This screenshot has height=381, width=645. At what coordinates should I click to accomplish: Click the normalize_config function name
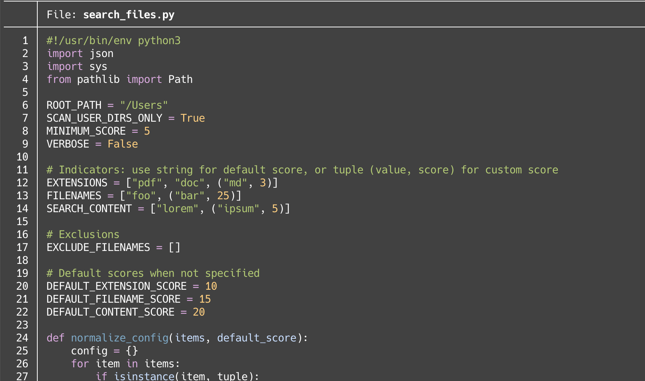click(x=120, y=338)
